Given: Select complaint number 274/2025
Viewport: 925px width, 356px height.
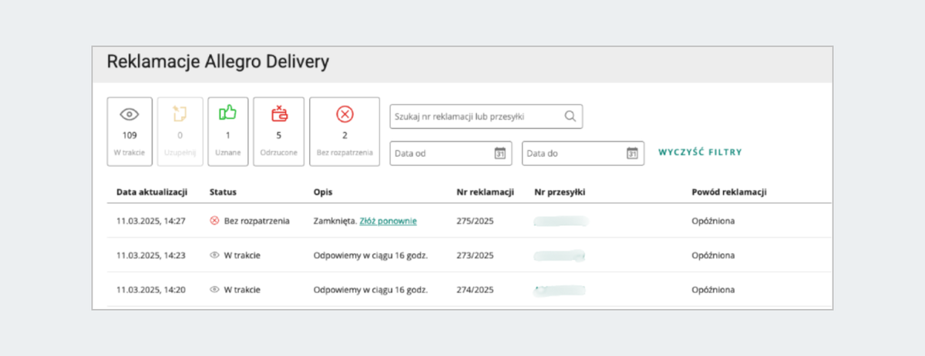Looking at the screenshot, I should tap(476, 290).
